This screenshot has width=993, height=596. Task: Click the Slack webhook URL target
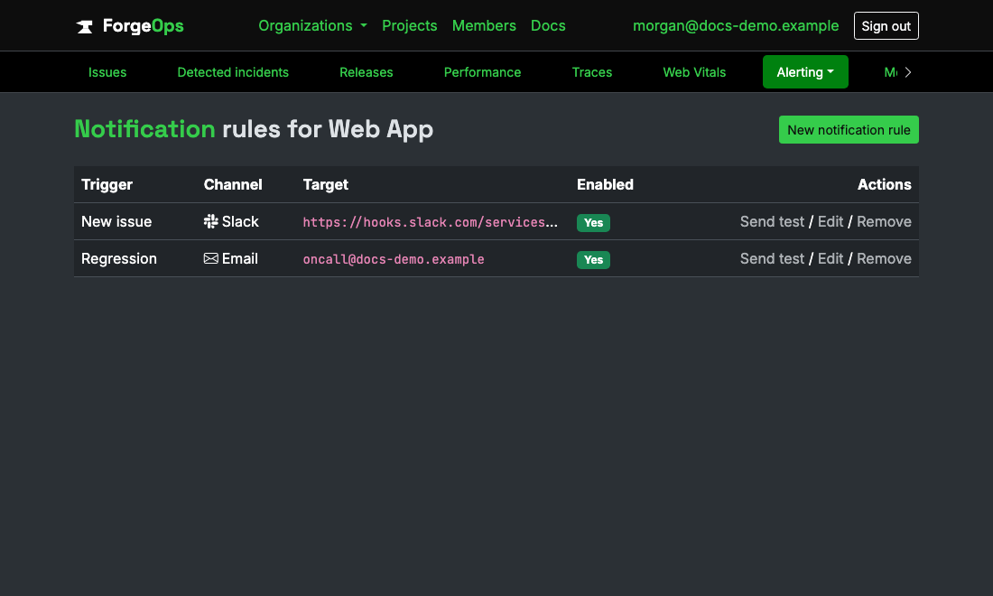click(430, 222)
